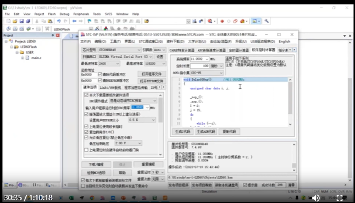Viewport: 355px width, 203px height.
Task: Toggle 本次下载需要修改硬件选项 checkbox
Action: 86,95
